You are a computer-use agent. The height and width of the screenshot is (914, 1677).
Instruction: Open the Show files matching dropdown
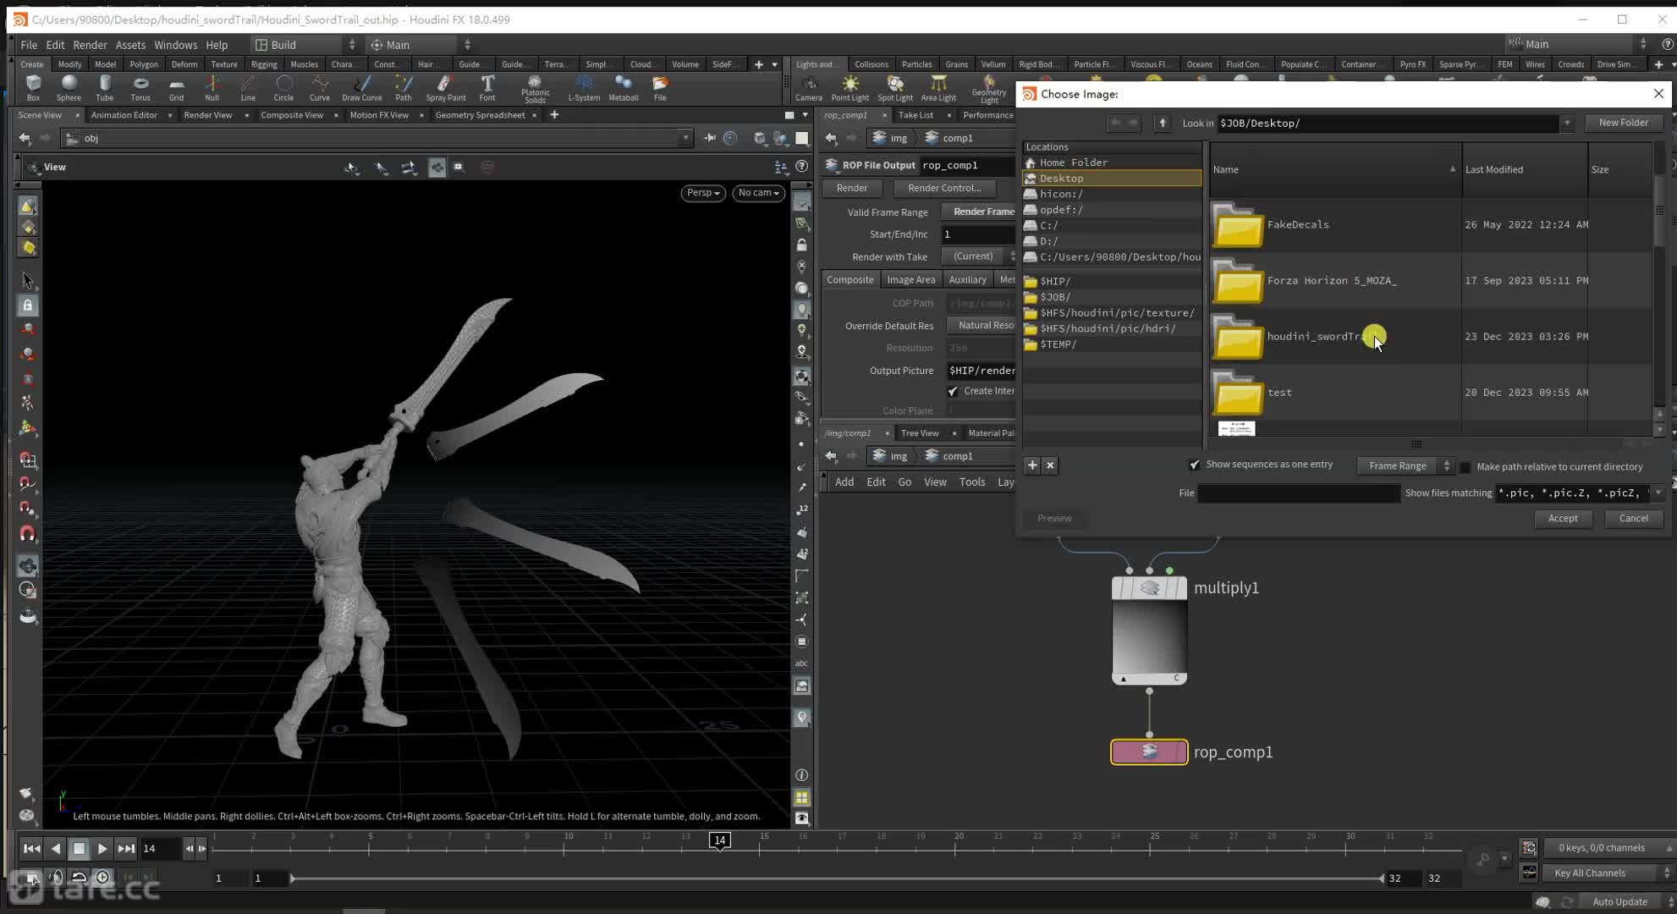1658,493
